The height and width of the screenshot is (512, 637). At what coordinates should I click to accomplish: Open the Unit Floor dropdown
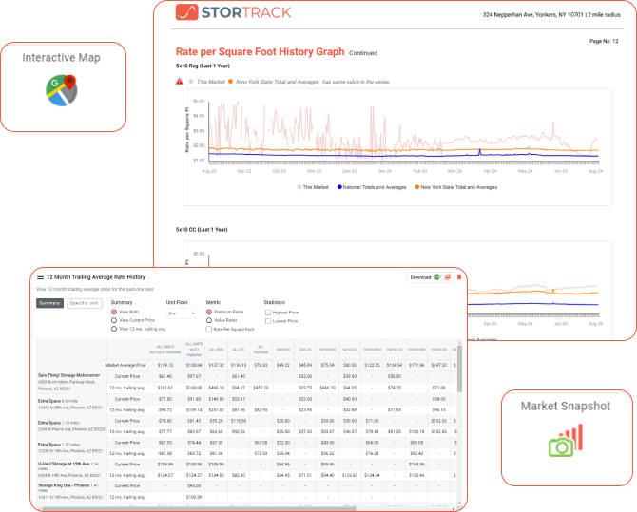coord(180,313)
